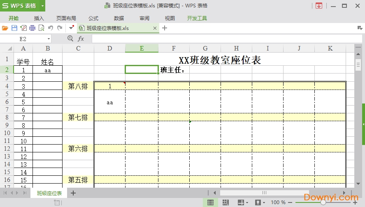Select column K header

(x=330, y=48)
